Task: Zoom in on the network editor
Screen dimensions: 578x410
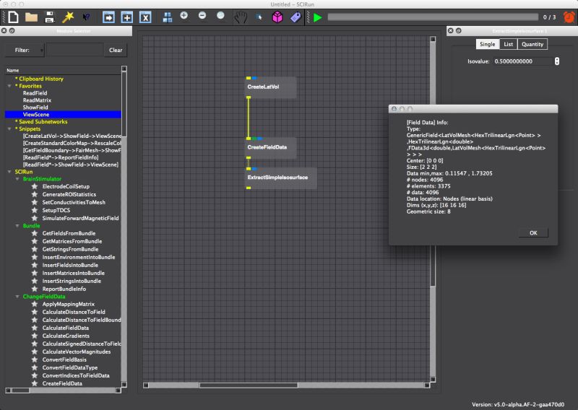Action: (x=184, y=15)
